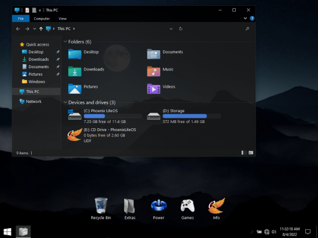318x238 pixels.
Task: Open the Music folder icon
Action: point(154,71)
